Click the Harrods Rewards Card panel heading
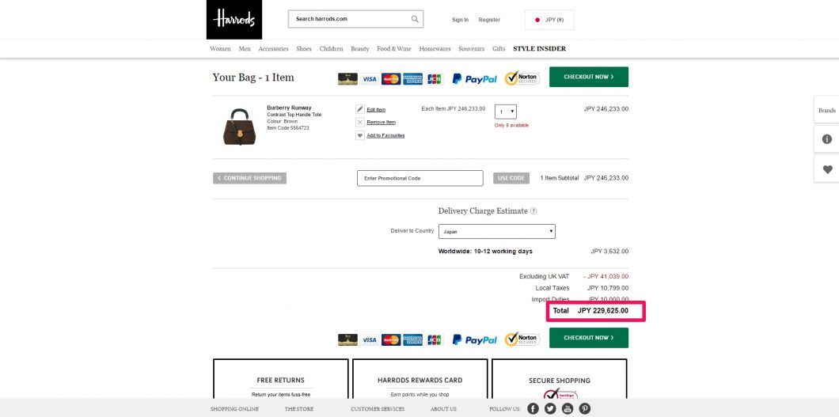Screen dimensions: 839x417 pyautogui.click(x=420, y=381)
